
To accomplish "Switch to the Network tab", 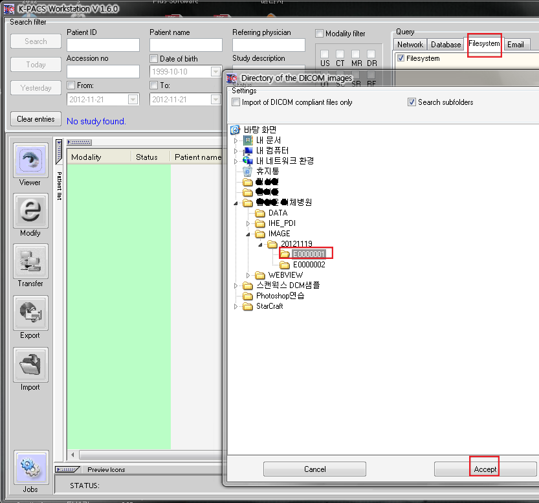I will [x=410, y=45].
